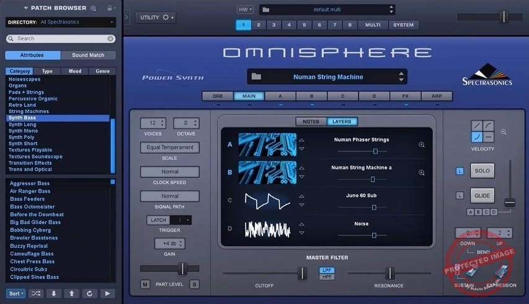Open the trigger mode dropdown beside LATCH
529x304 pixels.
click(181, 220)
